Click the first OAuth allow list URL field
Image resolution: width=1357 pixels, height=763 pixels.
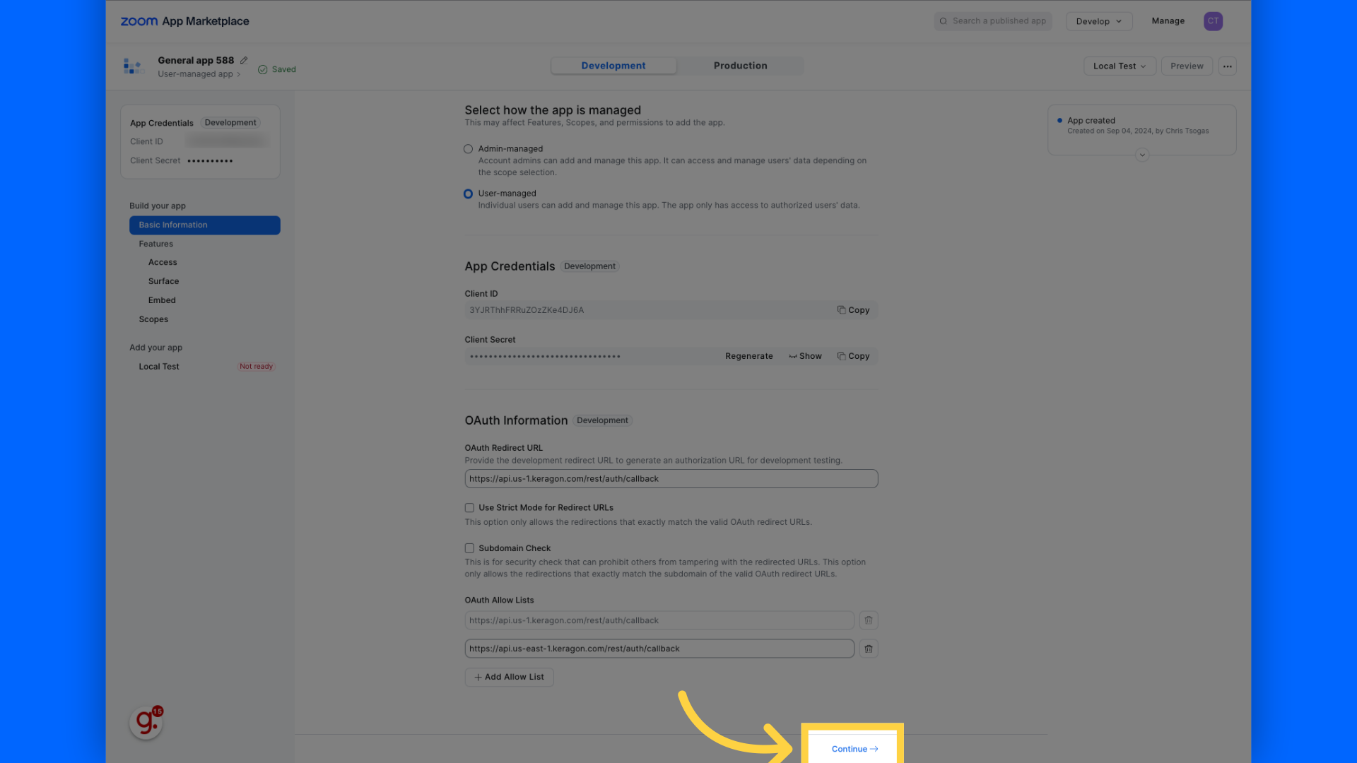pos(659,620)
